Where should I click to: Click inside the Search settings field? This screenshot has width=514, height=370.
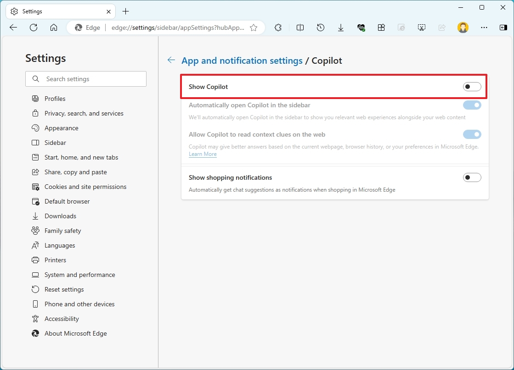(x=85, y=79)
